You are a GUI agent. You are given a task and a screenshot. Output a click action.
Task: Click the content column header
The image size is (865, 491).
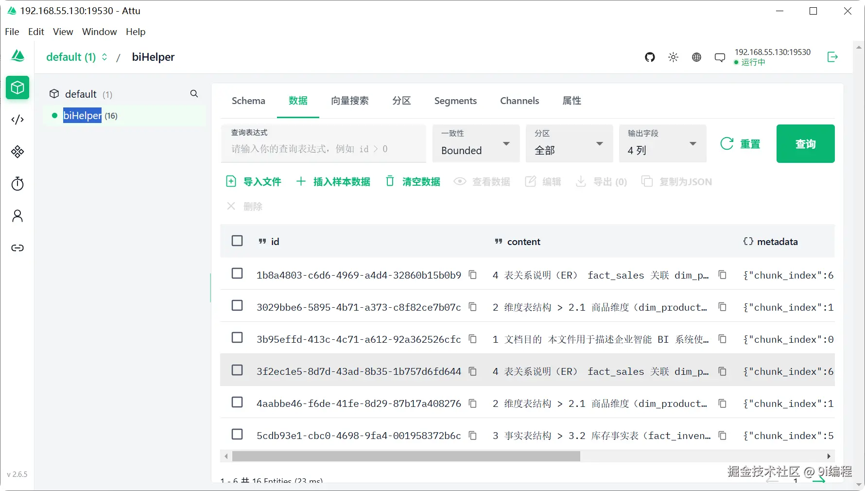(518, 241)
